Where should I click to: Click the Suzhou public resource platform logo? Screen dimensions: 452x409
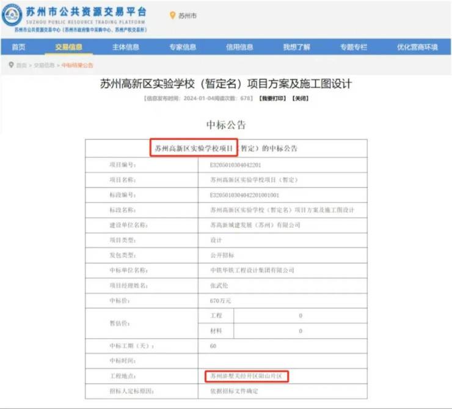point(12,15)
